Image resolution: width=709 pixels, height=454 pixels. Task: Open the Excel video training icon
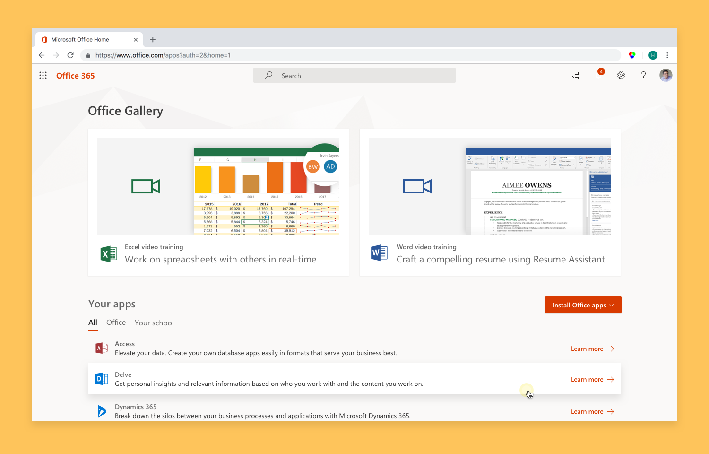coord(108,253)
